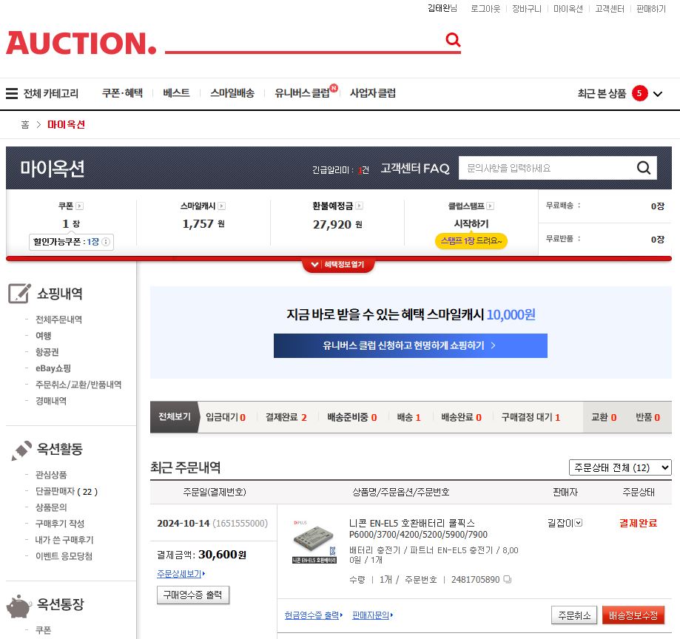Click the arrow icon beside 스마일캐시

pos(221,206)
